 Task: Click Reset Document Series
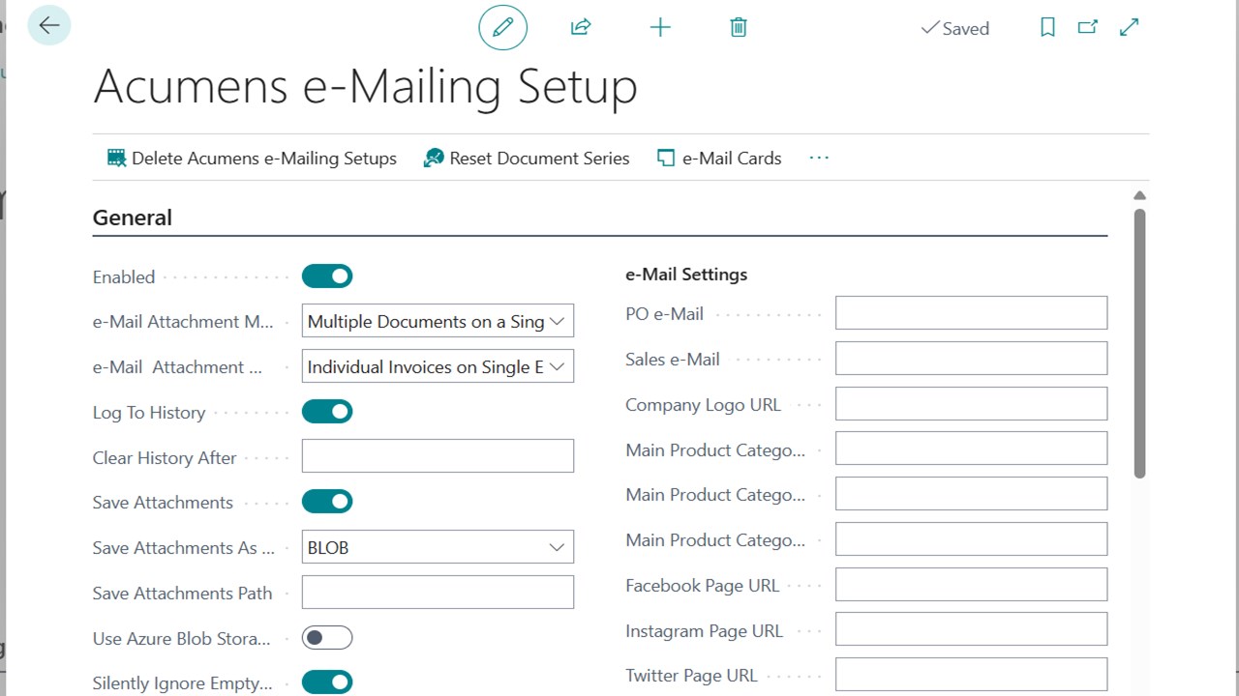528,158
